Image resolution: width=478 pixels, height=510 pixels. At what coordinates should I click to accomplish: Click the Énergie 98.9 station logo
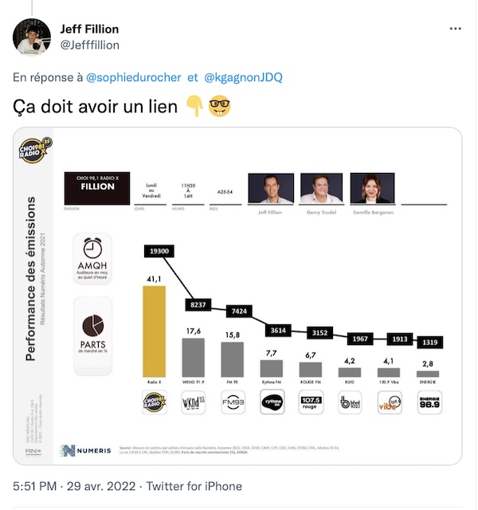pyautogui.click(x=429, y=402)
